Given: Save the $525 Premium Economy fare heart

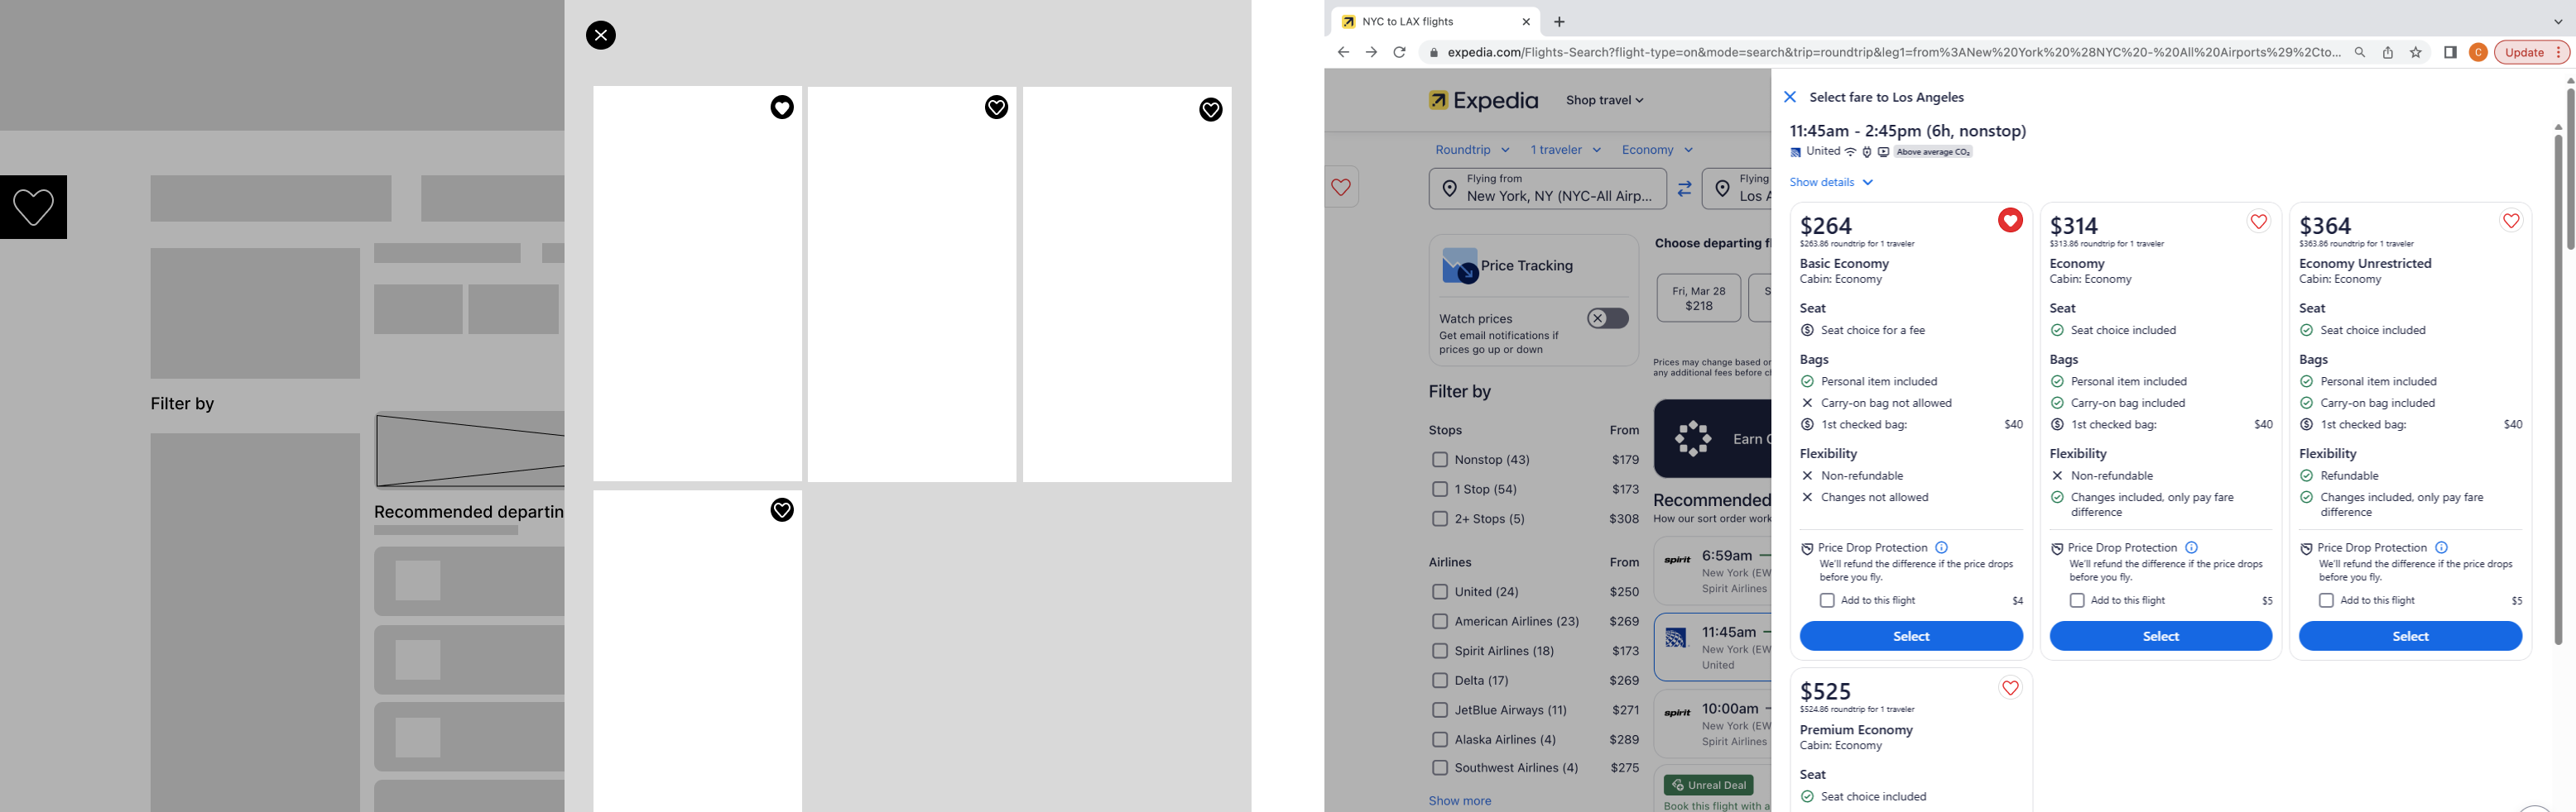Looking at the screenshot, I should (2010, 687).
